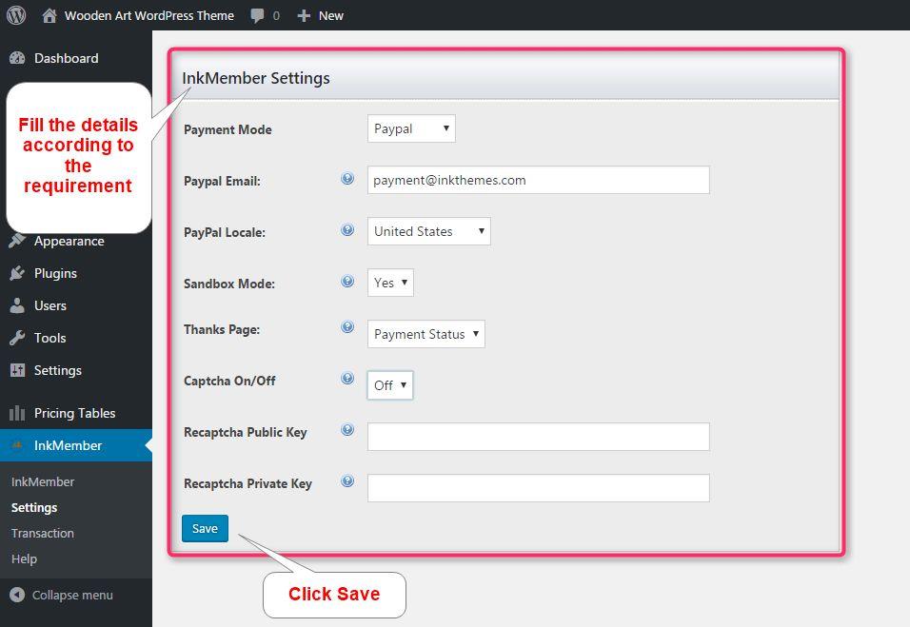Viewport: 910px width, 627px height.
Task: Click the home icon beside site name
Action: pyautogui.click(x=49, y=15)
